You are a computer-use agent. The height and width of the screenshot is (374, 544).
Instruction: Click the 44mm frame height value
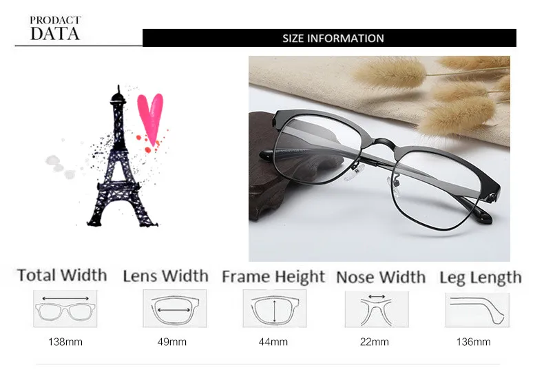tap(273, 342)
